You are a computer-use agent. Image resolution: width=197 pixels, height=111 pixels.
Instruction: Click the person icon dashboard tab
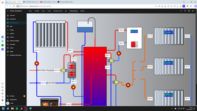click(66, 11)
